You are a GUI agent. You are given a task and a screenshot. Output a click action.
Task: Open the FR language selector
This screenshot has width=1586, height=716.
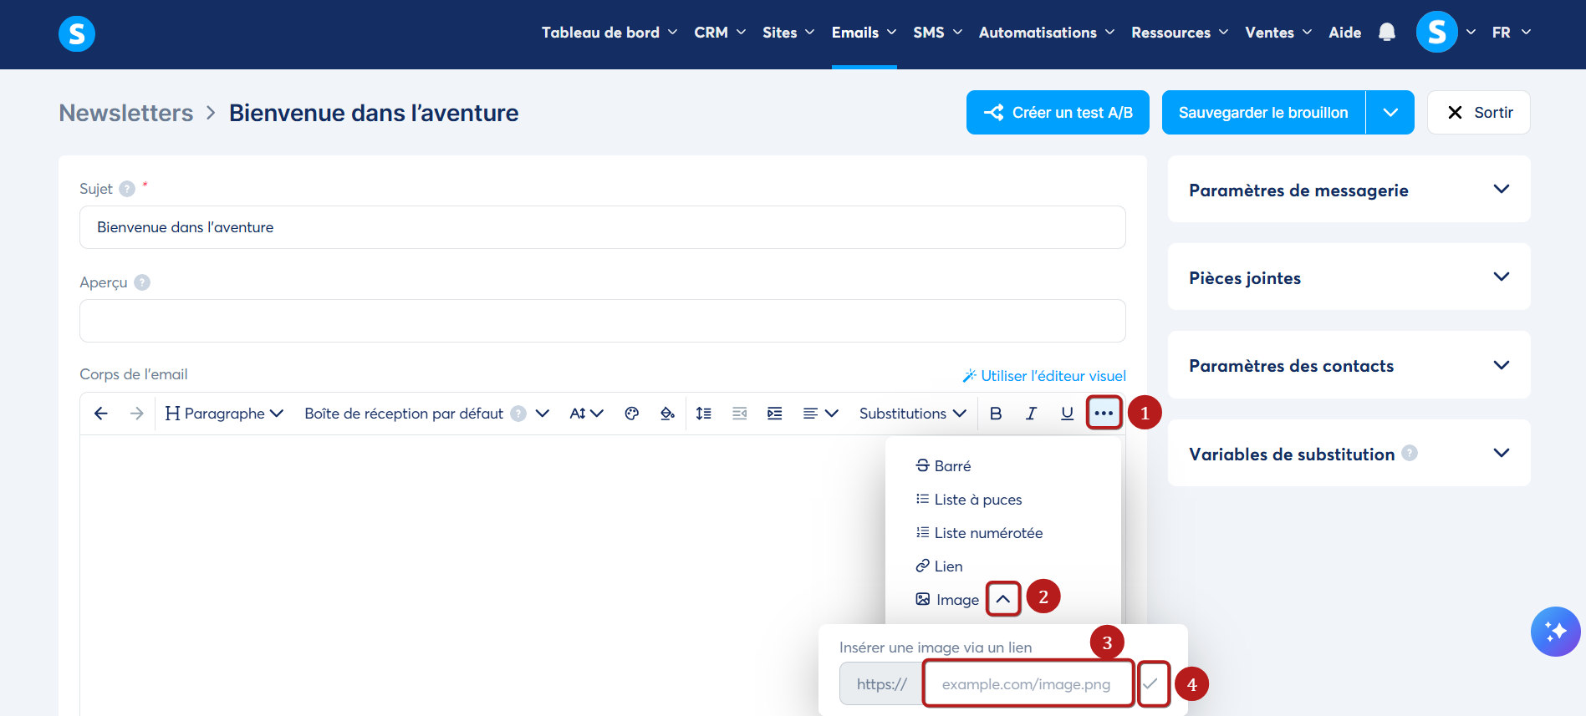click(1511, 33)
